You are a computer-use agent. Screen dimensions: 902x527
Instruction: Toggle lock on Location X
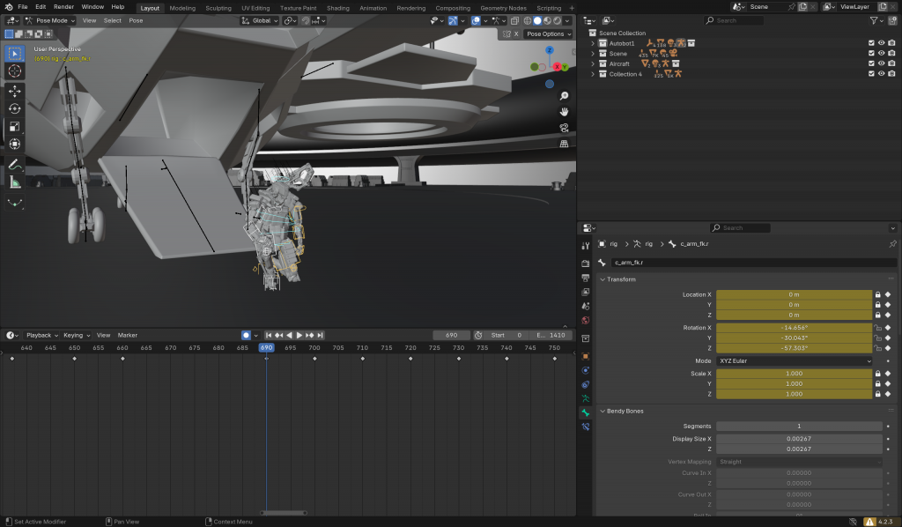pos(877,294)
